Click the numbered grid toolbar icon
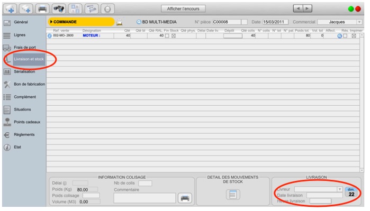This screenshot has width=370, height=211. 75,9
